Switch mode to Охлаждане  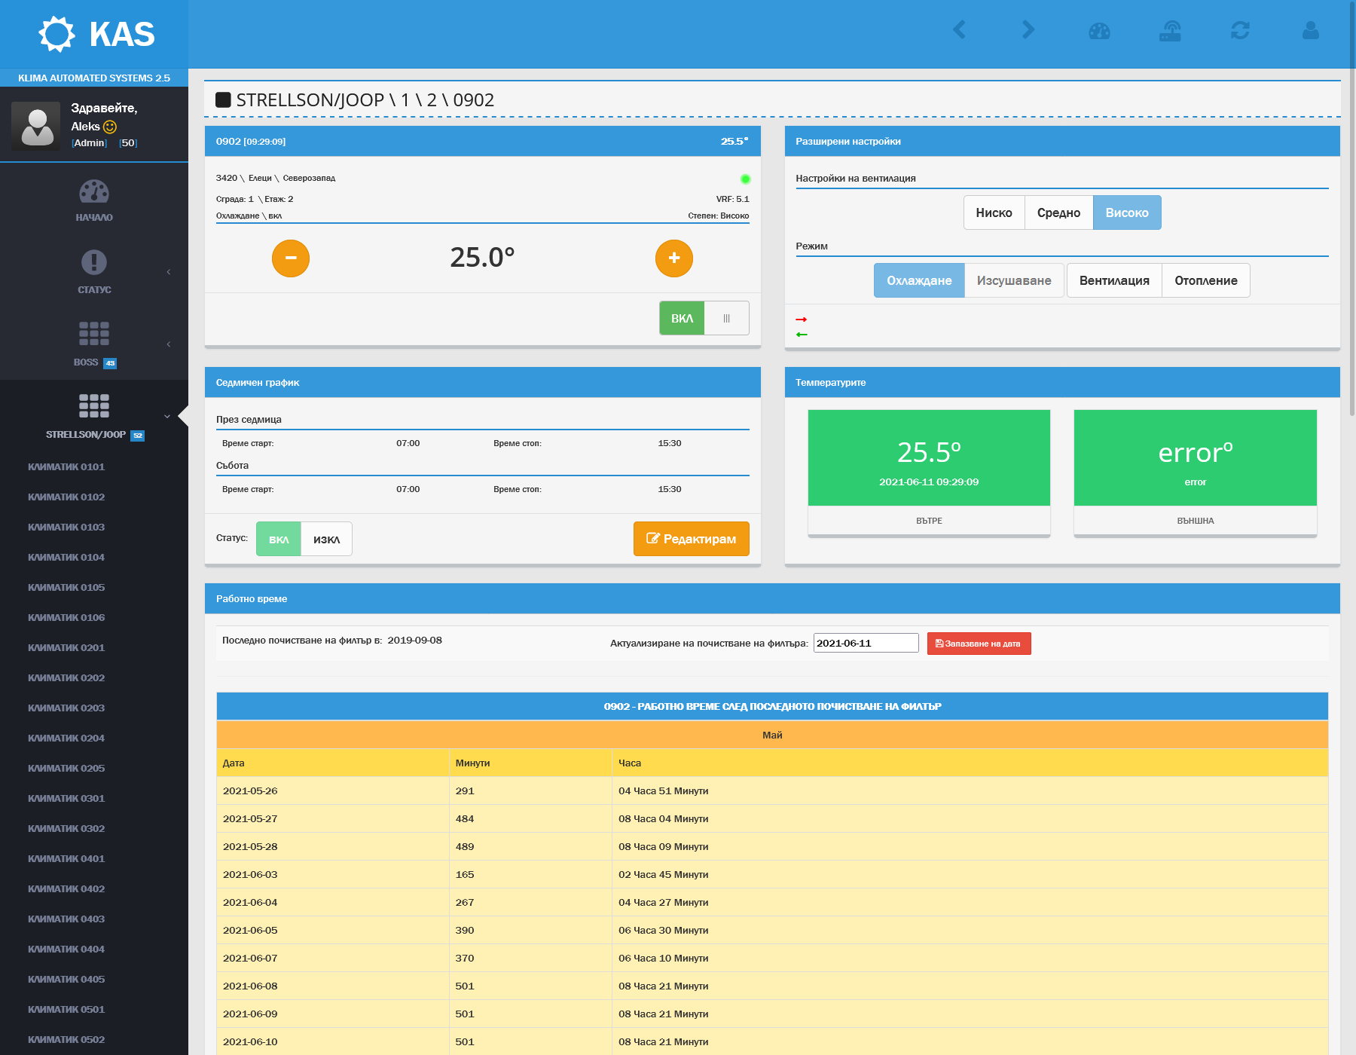[x=919, y=280]
